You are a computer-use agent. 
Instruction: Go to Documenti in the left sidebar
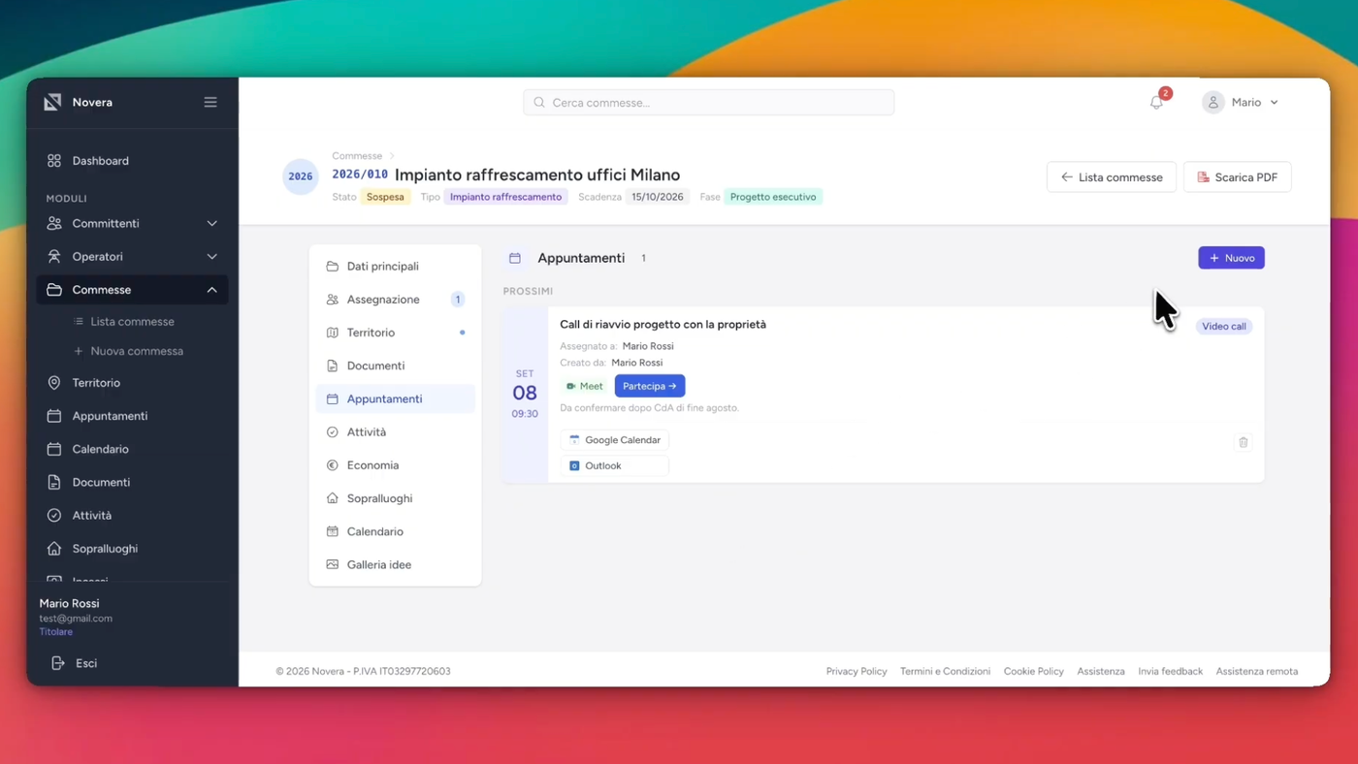(x=132, y=482)
